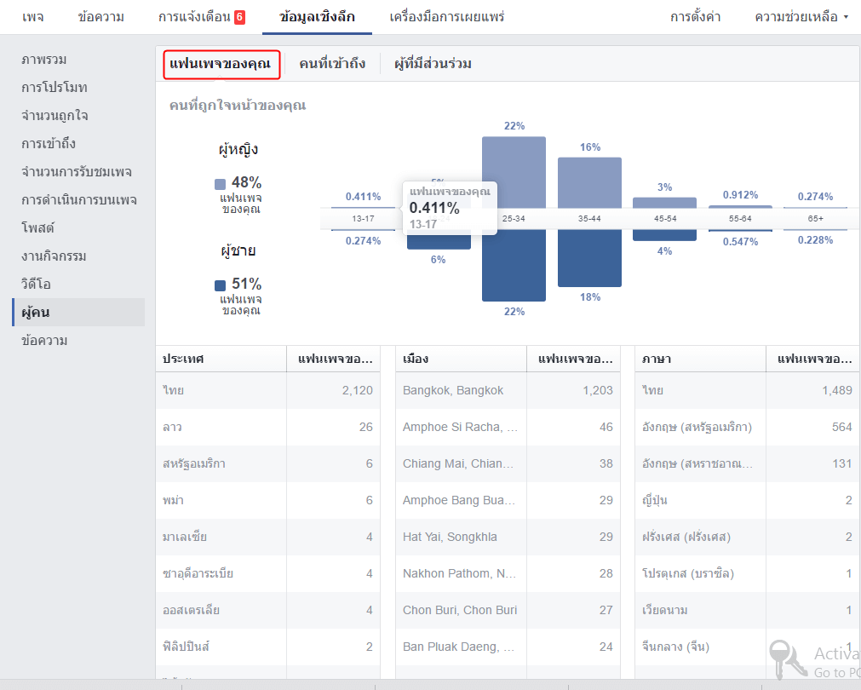The image size is (861, 690).
Task: Select โพสต์ in the sidebar
Action: pyautogui.click(x=37, y=227)
